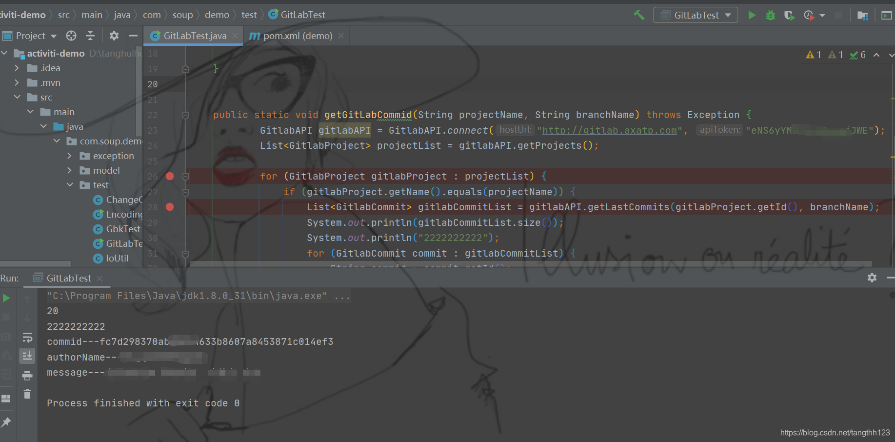
Task: Click the weak warning count indicator
Action: [836, 55]
